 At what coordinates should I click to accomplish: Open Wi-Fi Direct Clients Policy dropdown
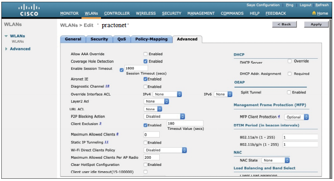165,150
